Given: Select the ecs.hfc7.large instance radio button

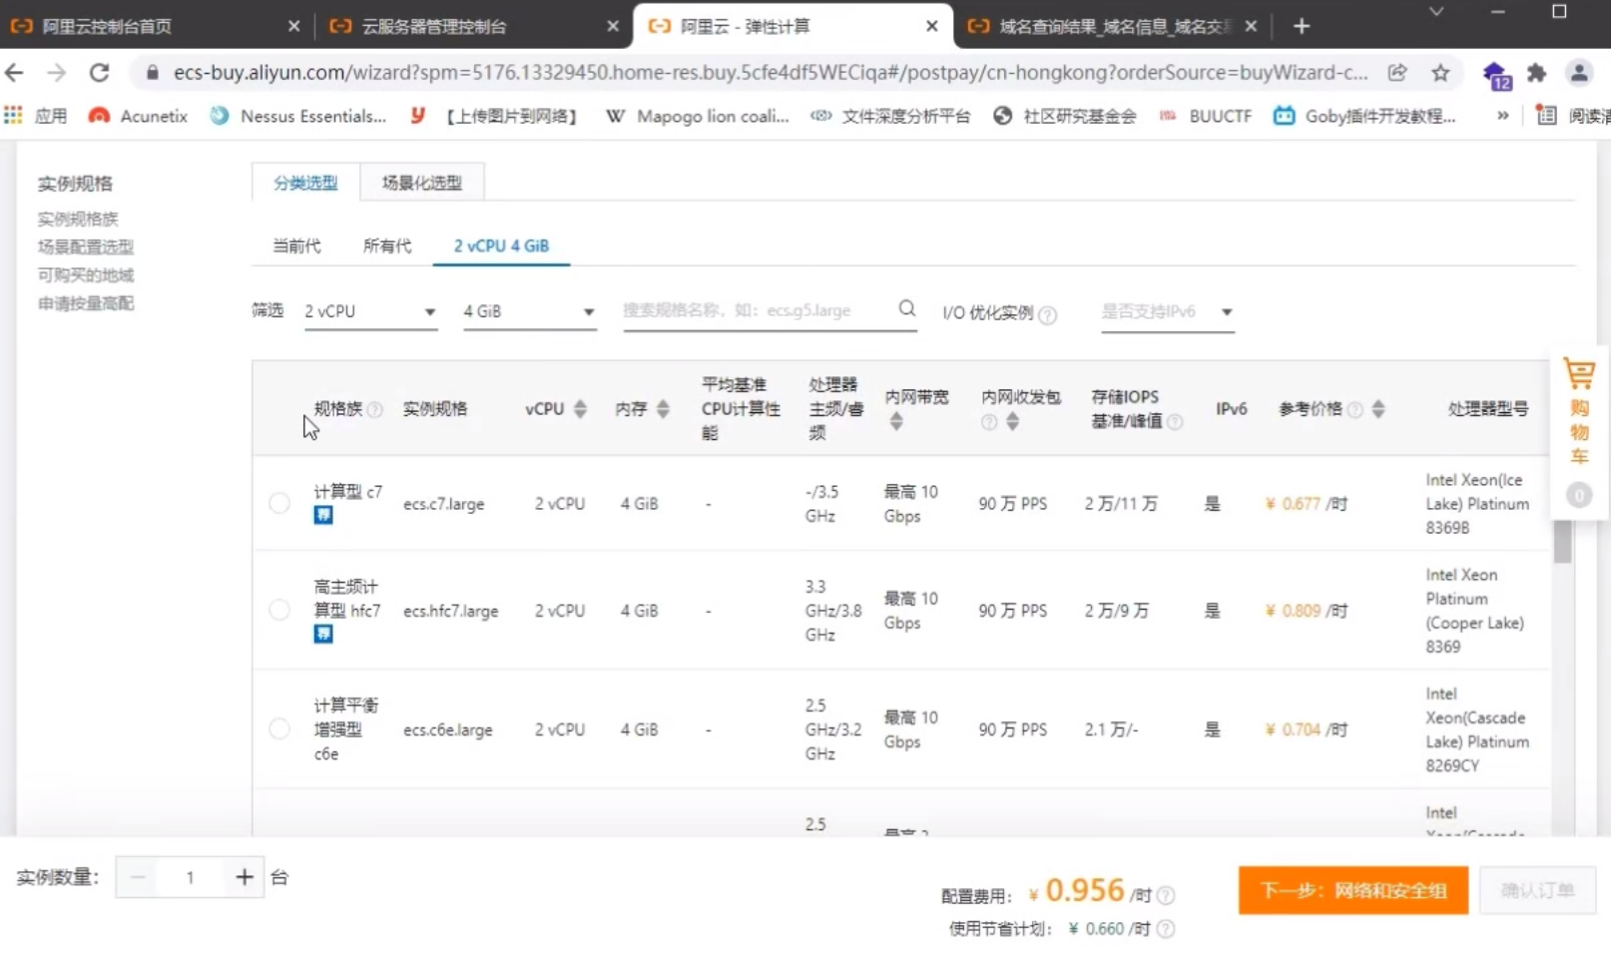Looking at the screenshot, I should (x=279, y=610).
